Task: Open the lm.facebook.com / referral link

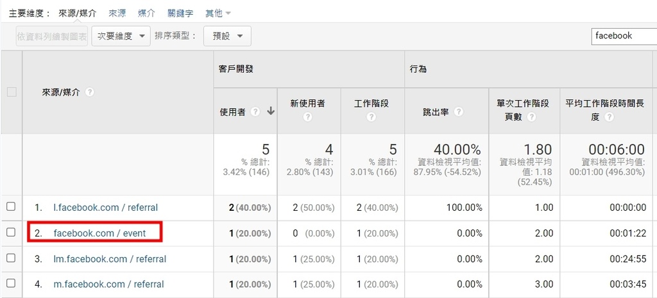Action: pyautogui.click(x=110, y=259)
